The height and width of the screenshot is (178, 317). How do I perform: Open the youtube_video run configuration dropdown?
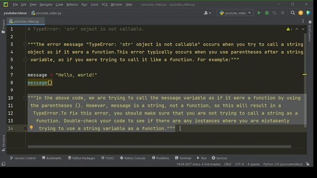click(x=235, y=13)
